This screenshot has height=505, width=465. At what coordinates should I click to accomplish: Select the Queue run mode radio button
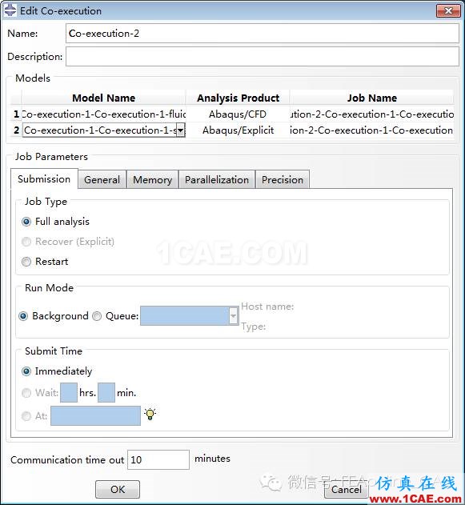coord(97,316)
